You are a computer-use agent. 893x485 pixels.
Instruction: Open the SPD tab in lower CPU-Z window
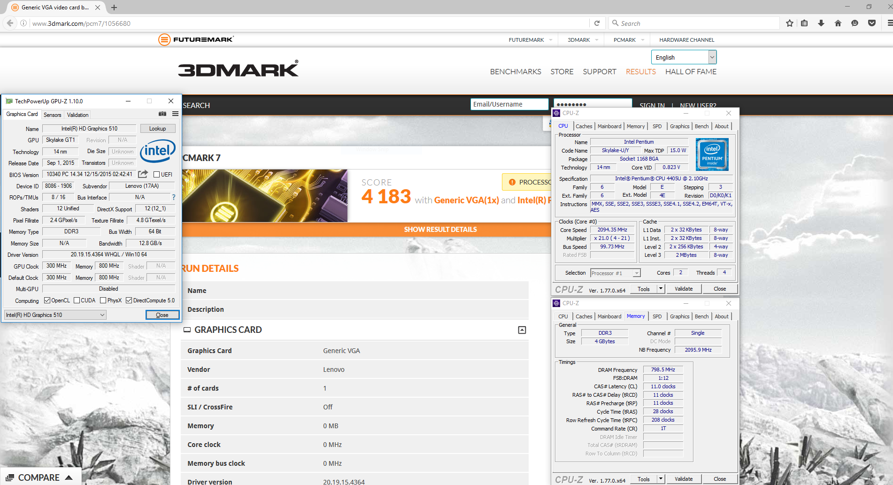[x=657, y=316]
